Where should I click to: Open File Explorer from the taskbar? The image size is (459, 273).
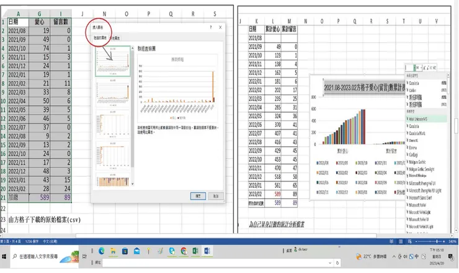114,251
